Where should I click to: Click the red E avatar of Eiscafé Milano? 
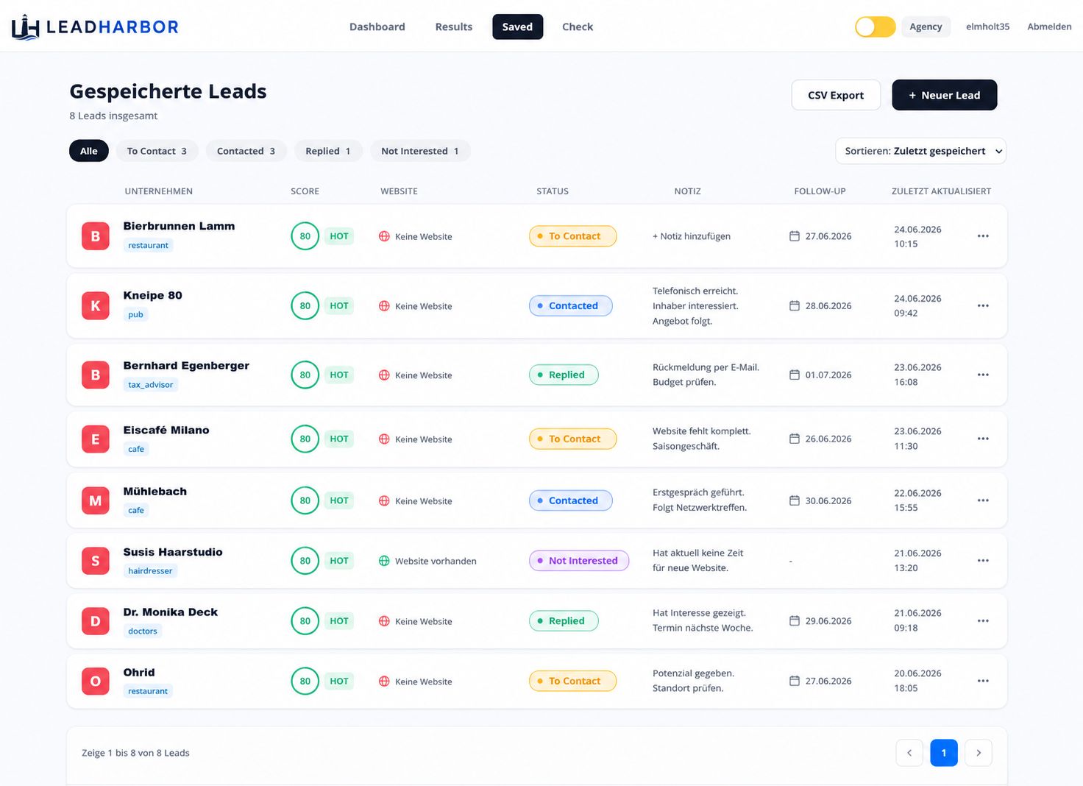tap(96, 439)
